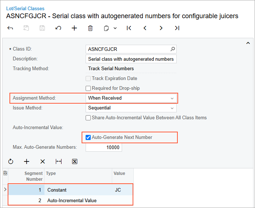The height and width of the screenshot is (208, 255).
Task: Toggle Share Auto-Incremental Value Between All Class Items
Action: point(88,118)
